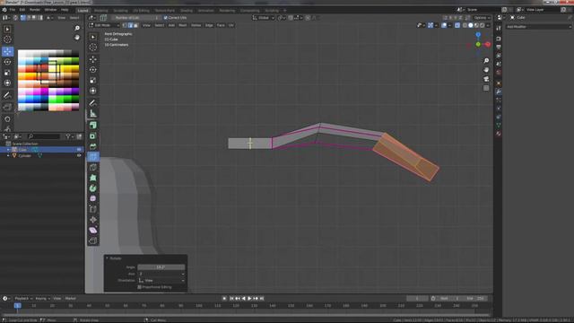This screenshot has height=323, width=574.
Task: Switch viewport shading to Solid
Action: tap(470, 25)
